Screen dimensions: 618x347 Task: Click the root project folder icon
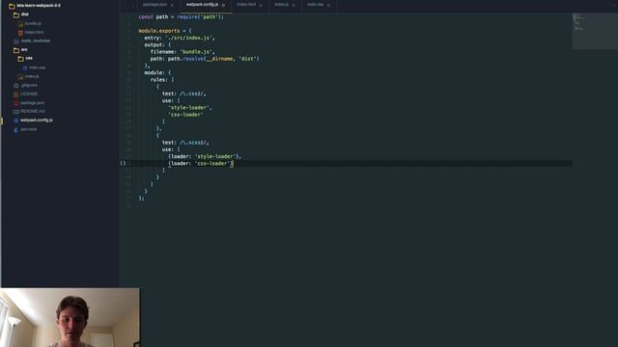[12, 6]
